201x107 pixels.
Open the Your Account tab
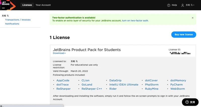click(43, 5)
